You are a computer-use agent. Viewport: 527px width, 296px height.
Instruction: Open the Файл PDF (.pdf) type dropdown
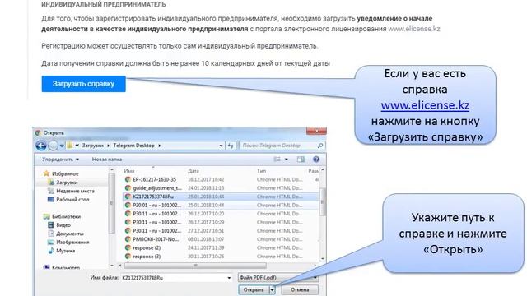tap(278, 278)
